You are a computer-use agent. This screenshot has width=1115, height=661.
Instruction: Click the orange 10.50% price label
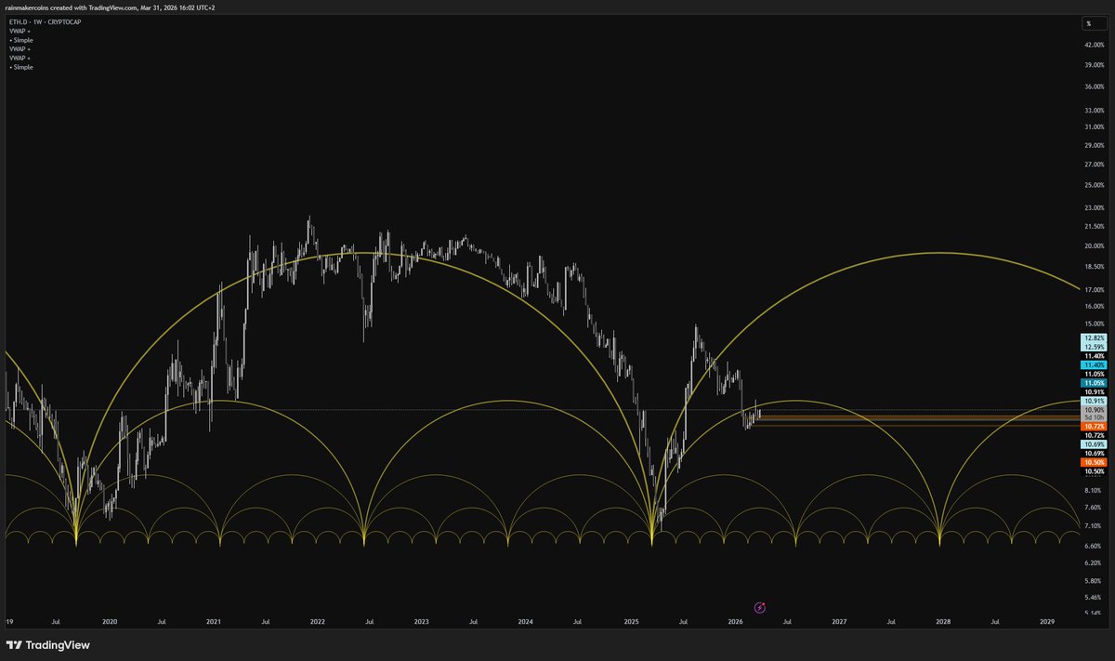point(1095,462)
